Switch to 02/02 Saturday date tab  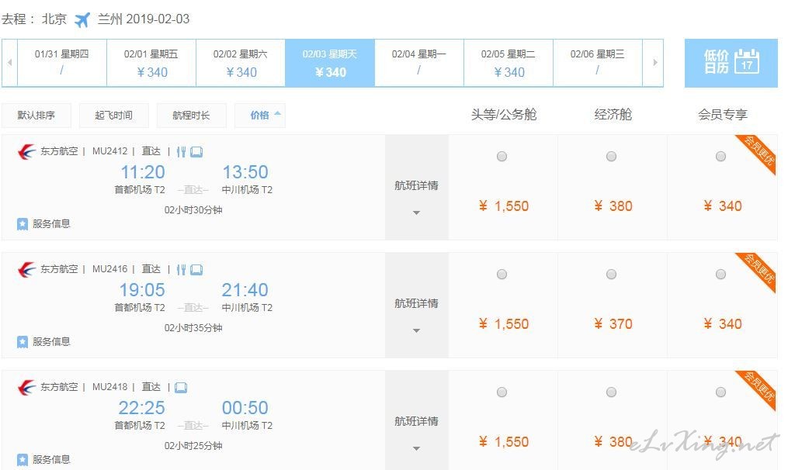tap(241, 63)
